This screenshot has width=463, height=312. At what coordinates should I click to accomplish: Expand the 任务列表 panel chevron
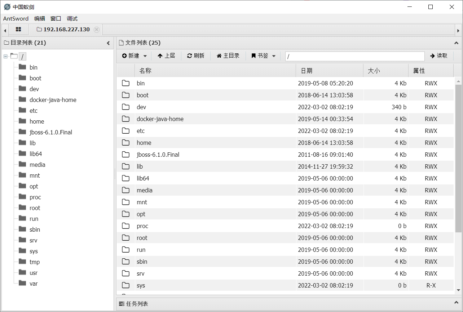456,304
